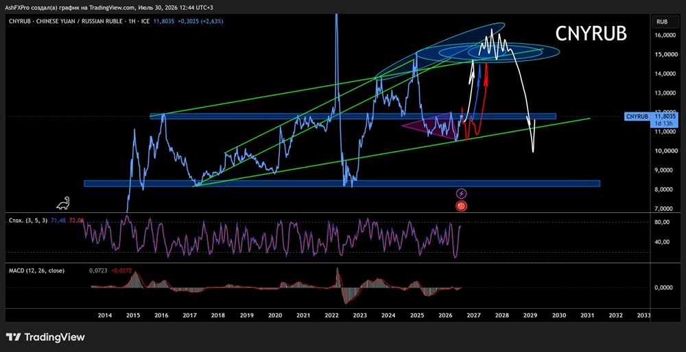The width and height of the screenshot is (686, 352).
Task: Select the lower blue horizontal support zone
Action: [342, 184]
